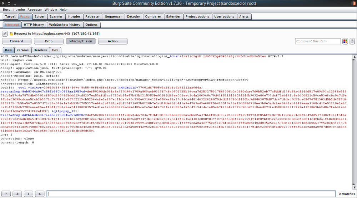The height and width of the screenshot is (198, 357).
Task: Select the HTTP history sub-tab
Action: pyautogui.click(x=34, y=25)
